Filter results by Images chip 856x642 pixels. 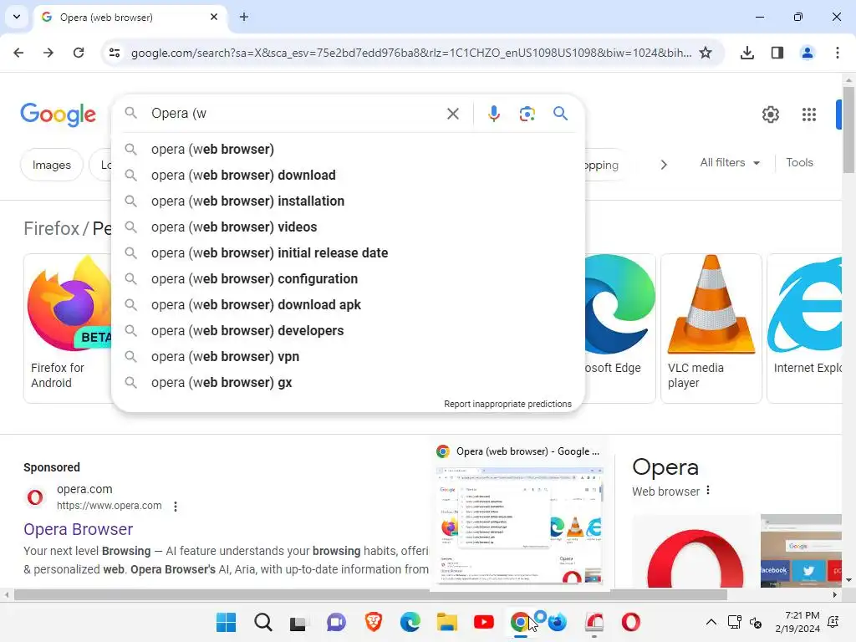tap(51, 165)
